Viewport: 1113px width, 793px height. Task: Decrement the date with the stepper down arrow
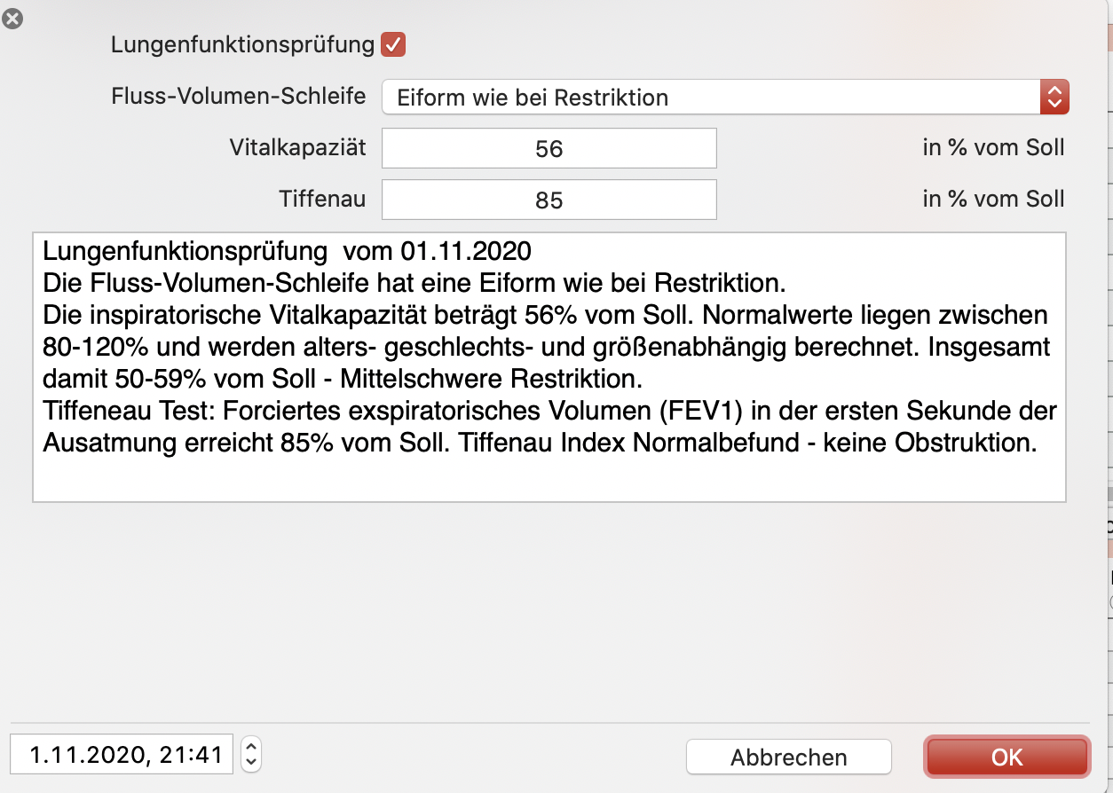(x=251, y=763)
